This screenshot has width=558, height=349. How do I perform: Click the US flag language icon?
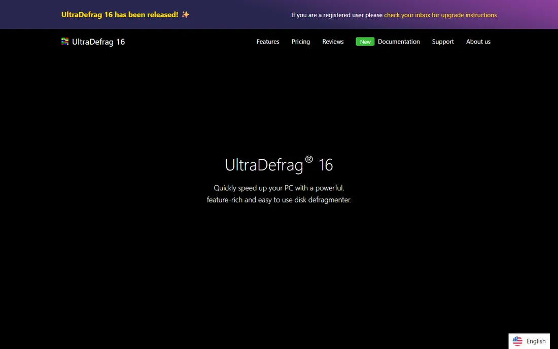pos(517,341)
